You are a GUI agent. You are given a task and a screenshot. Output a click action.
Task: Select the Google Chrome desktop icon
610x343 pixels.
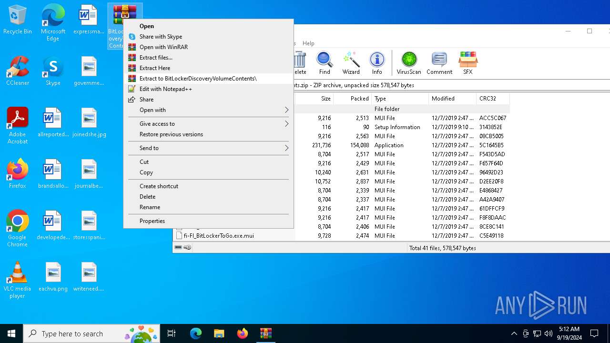18,229
